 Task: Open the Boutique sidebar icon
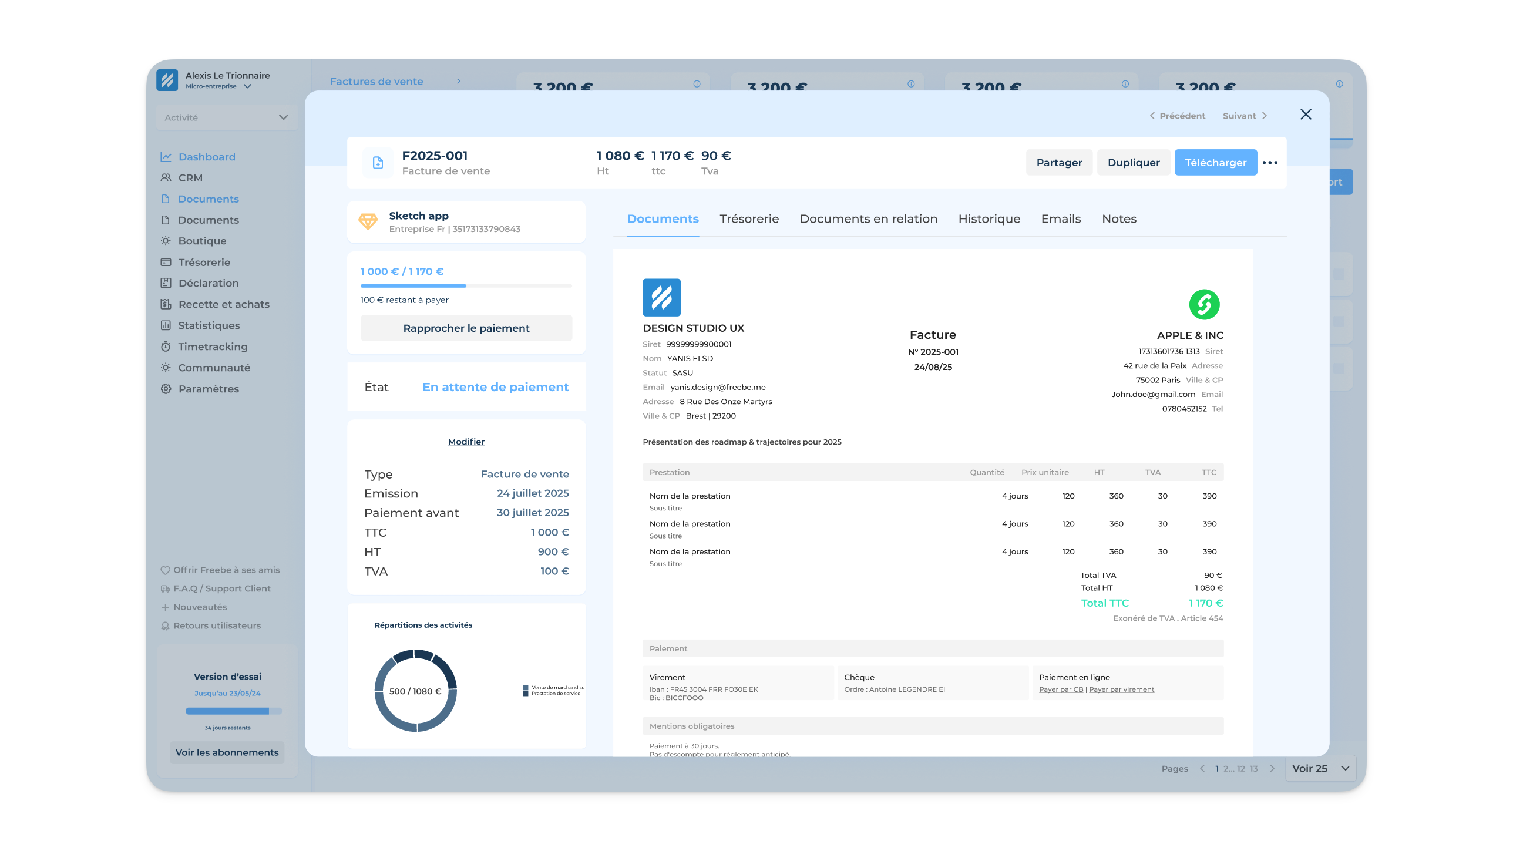pyautogui.click(x=166, y=241)
